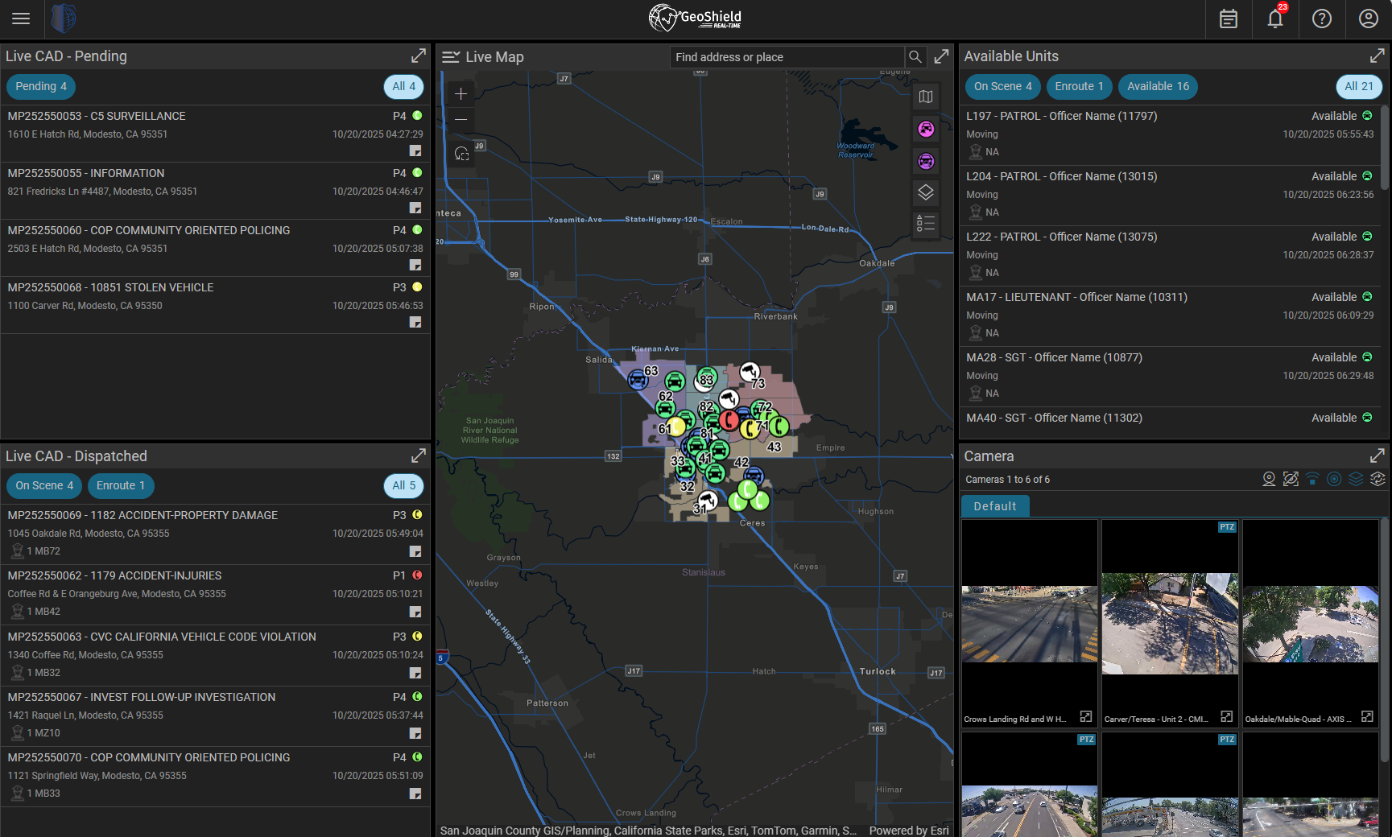Show all 21 units with All button

click(x=1359, y=86)
